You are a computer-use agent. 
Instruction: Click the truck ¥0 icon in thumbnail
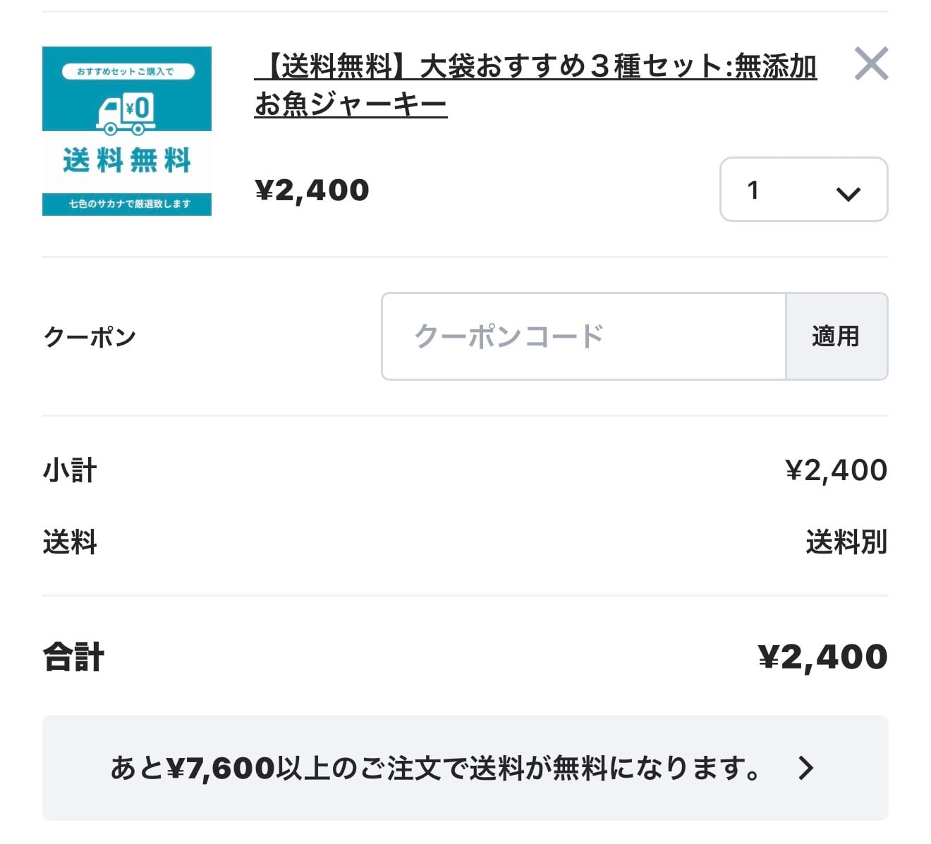(126, 114)
